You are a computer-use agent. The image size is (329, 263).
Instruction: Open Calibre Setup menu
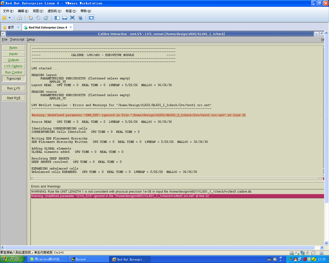pyautogui.click(x=31, y=40)
